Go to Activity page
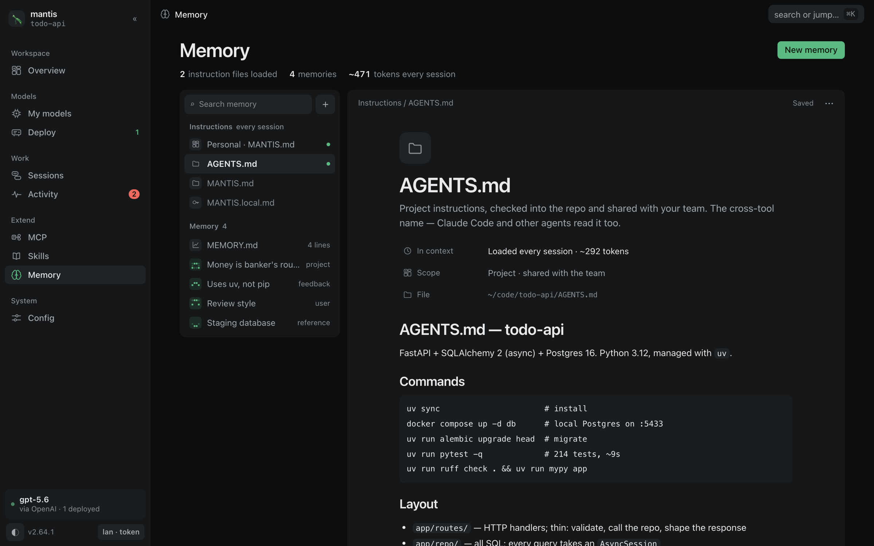Image resolution: width=874 pixels, height=546 pixels. (75, 194)
